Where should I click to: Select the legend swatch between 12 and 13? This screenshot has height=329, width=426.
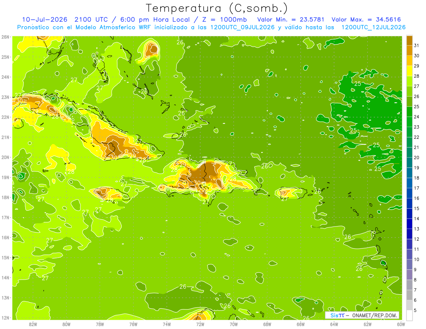409,234
